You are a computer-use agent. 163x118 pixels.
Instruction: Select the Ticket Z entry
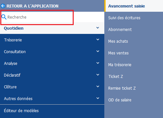click(116, 77)
